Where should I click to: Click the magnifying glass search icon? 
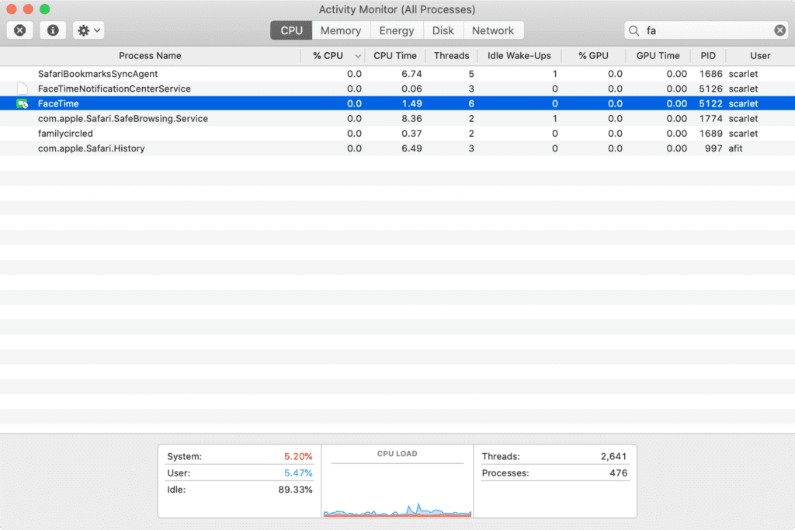634,31
